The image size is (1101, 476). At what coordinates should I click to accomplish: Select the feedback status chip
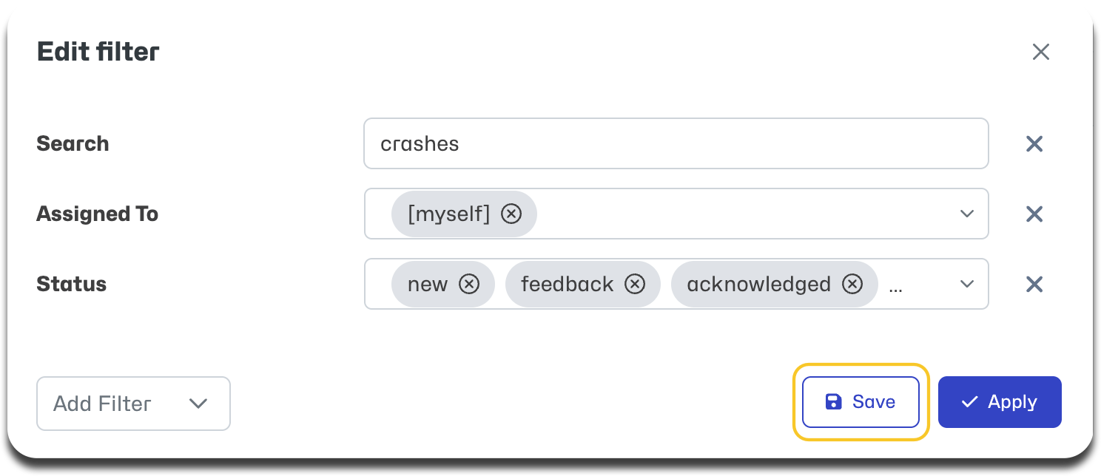tap(568, 285)
